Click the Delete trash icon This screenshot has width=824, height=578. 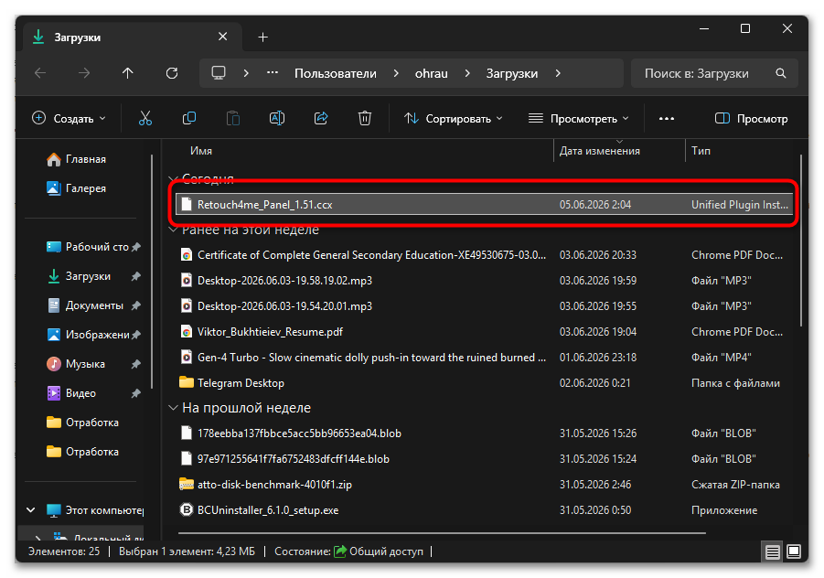pyautogui.click(x=365, y=118)
